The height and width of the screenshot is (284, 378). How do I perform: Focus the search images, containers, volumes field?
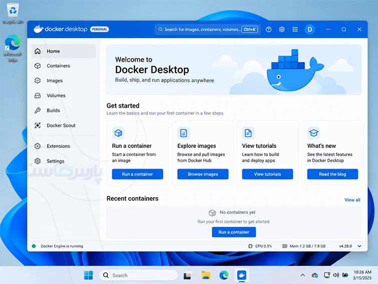pyautogui.click(x=208, y=30)
